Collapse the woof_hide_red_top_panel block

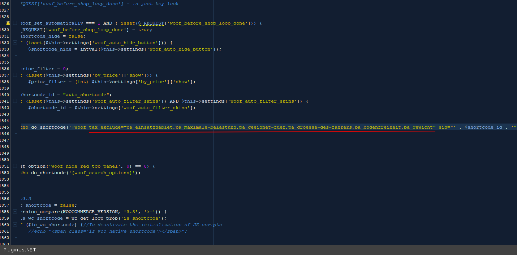point(15,166)
